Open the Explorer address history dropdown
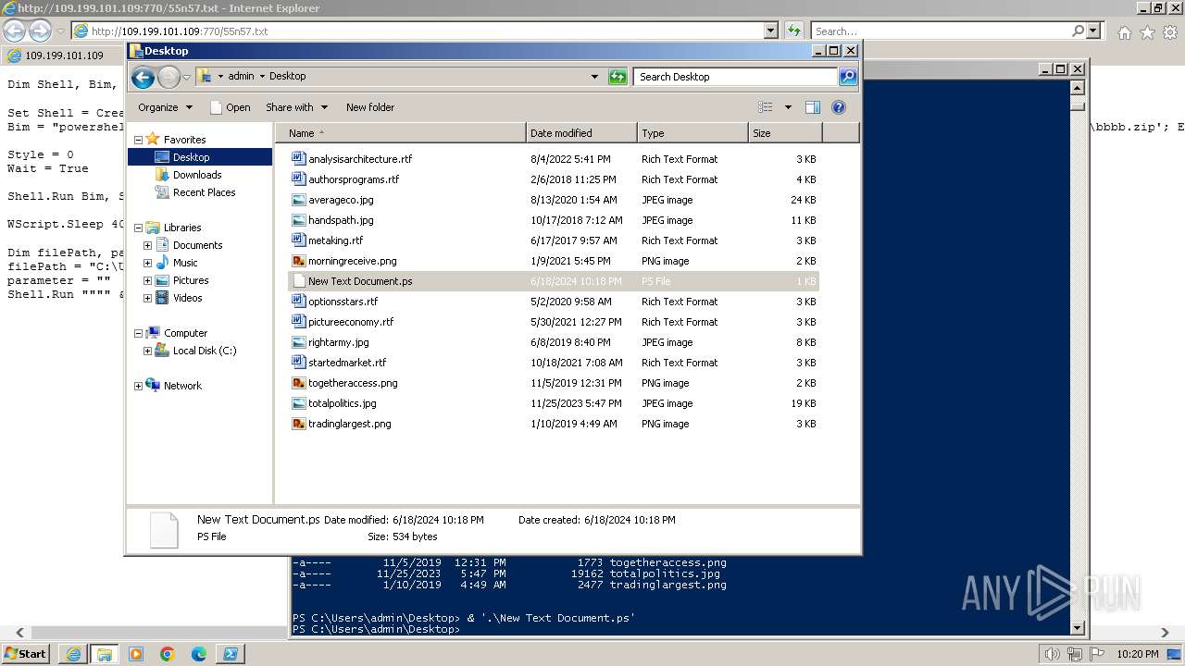This screenshot has width=1185, height=666. pyautogui.click(x=594, y=77)
